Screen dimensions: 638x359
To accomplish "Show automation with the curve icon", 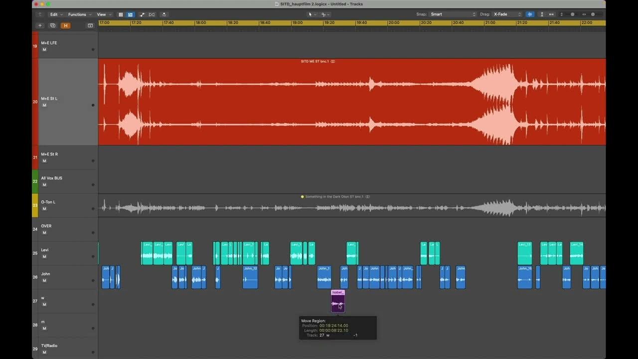I will point(142,14).
